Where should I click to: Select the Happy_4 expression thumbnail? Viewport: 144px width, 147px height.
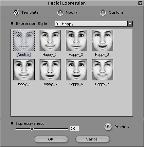(x=24, y=70)
